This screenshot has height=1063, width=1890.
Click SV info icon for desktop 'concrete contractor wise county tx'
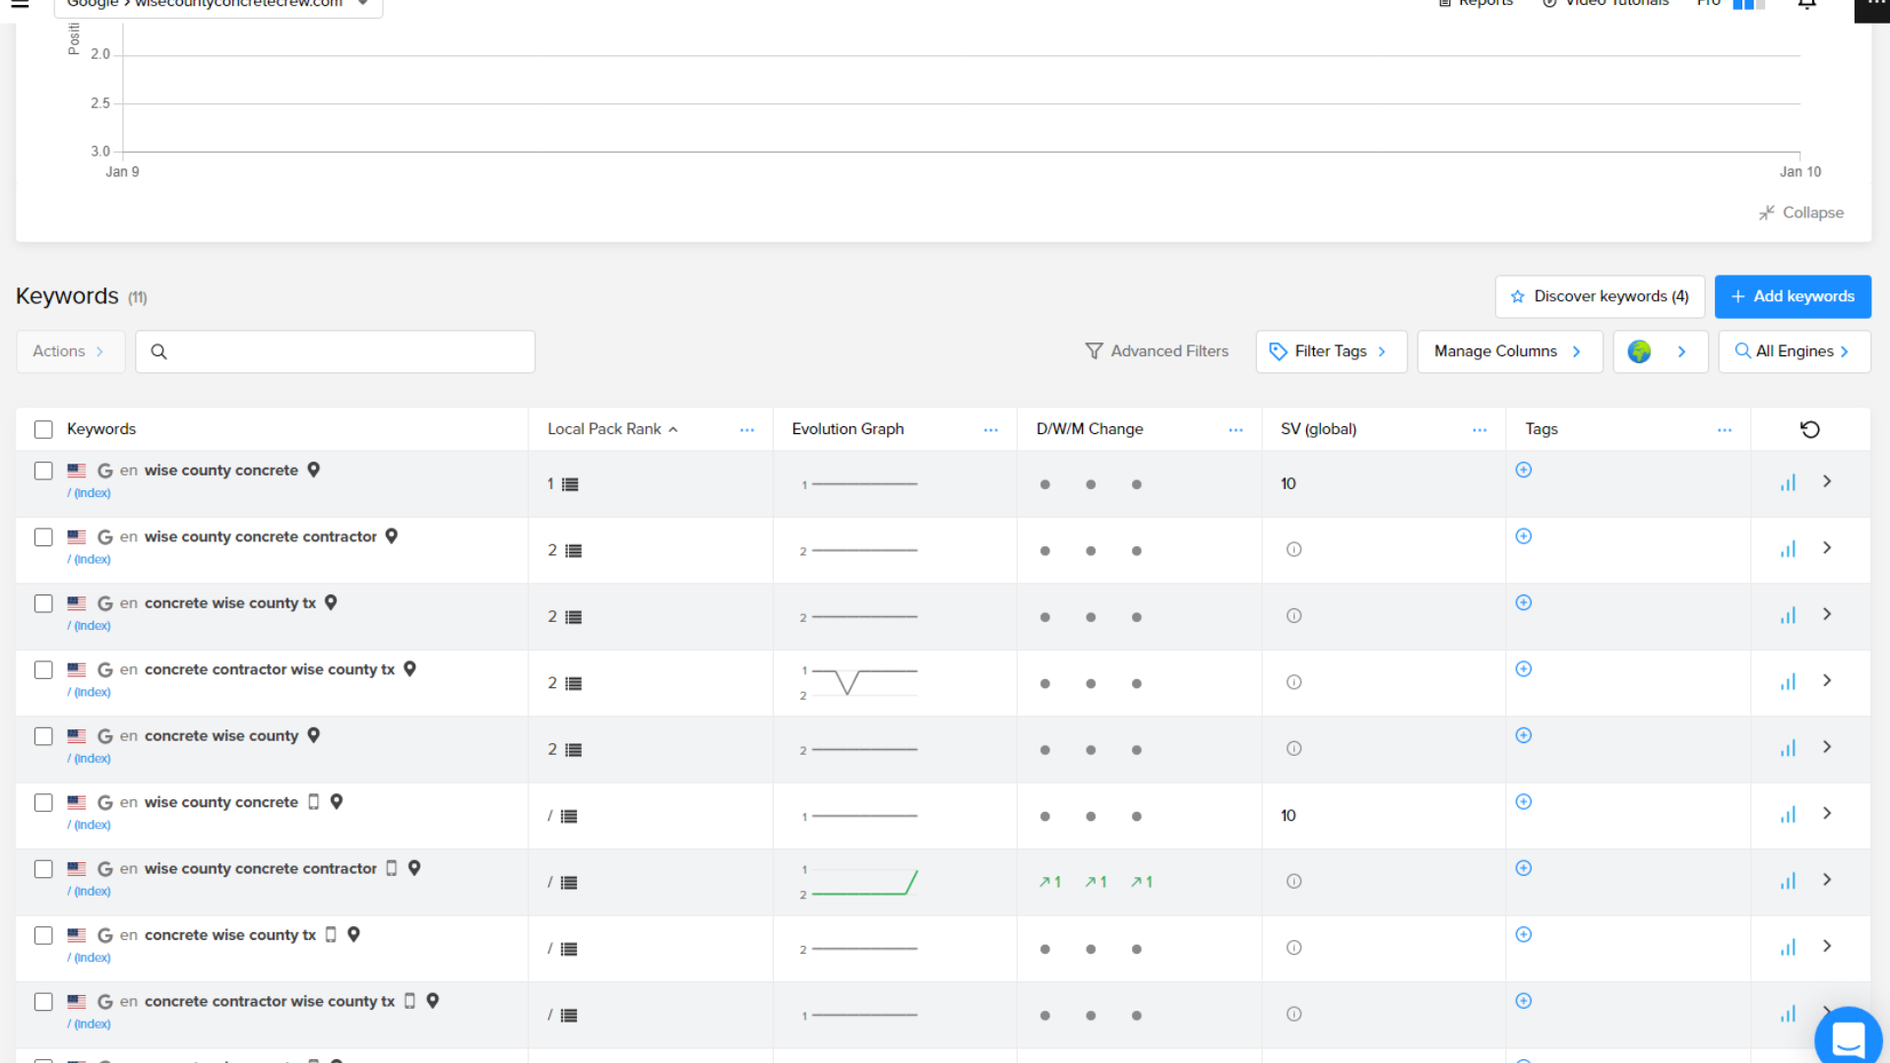tap(1293, 682)
